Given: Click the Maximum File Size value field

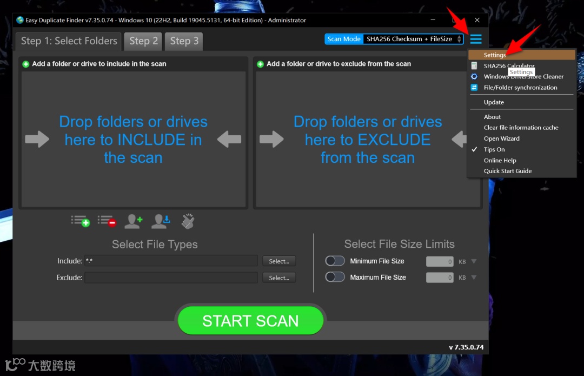Looking at the screenshot, I should 440,277.
